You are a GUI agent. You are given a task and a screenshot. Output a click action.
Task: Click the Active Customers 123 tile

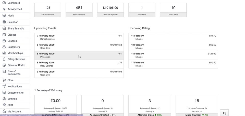[47, 10]
